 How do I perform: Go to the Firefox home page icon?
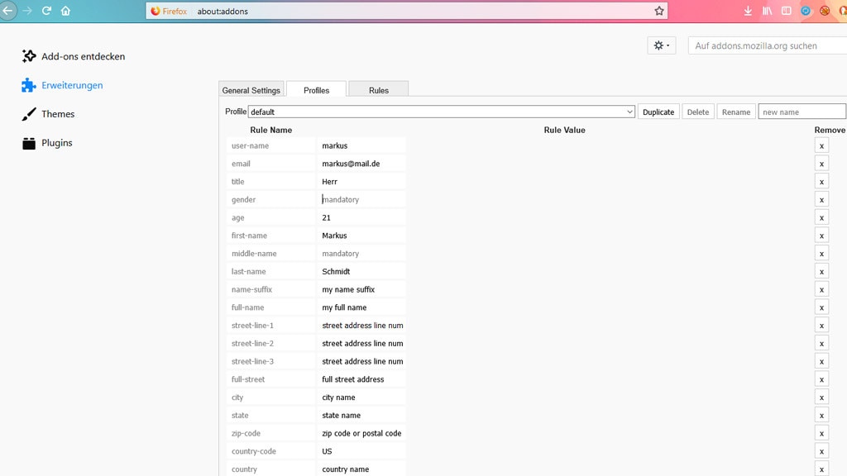coord(65,11)
